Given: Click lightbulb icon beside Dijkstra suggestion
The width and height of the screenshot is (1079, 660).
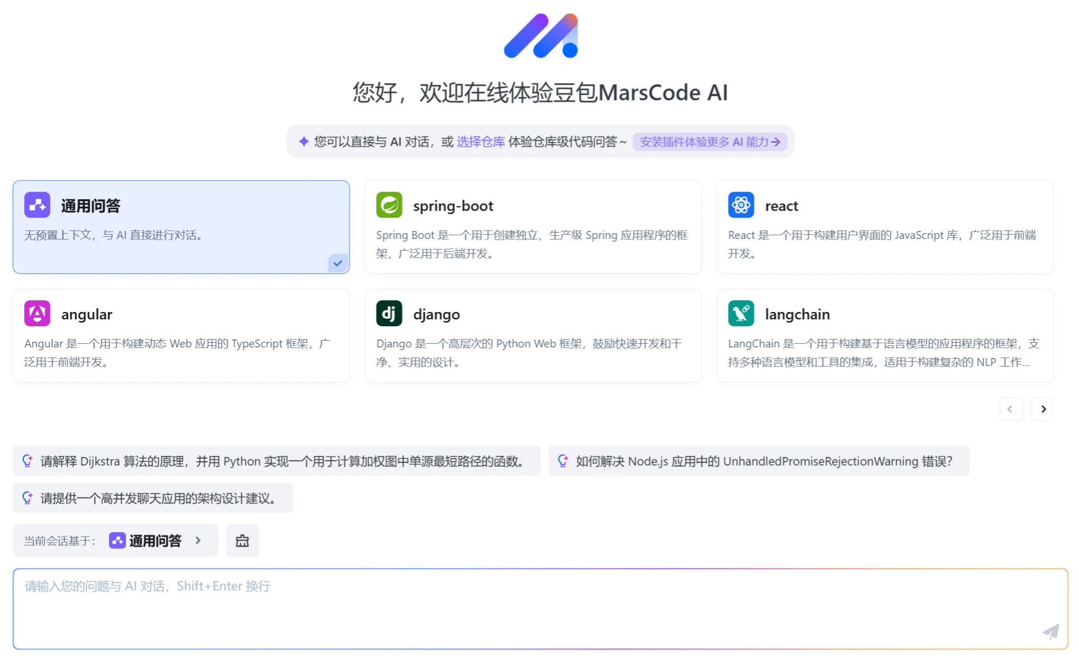Looking at the screenshot, I should coord(28,461).
